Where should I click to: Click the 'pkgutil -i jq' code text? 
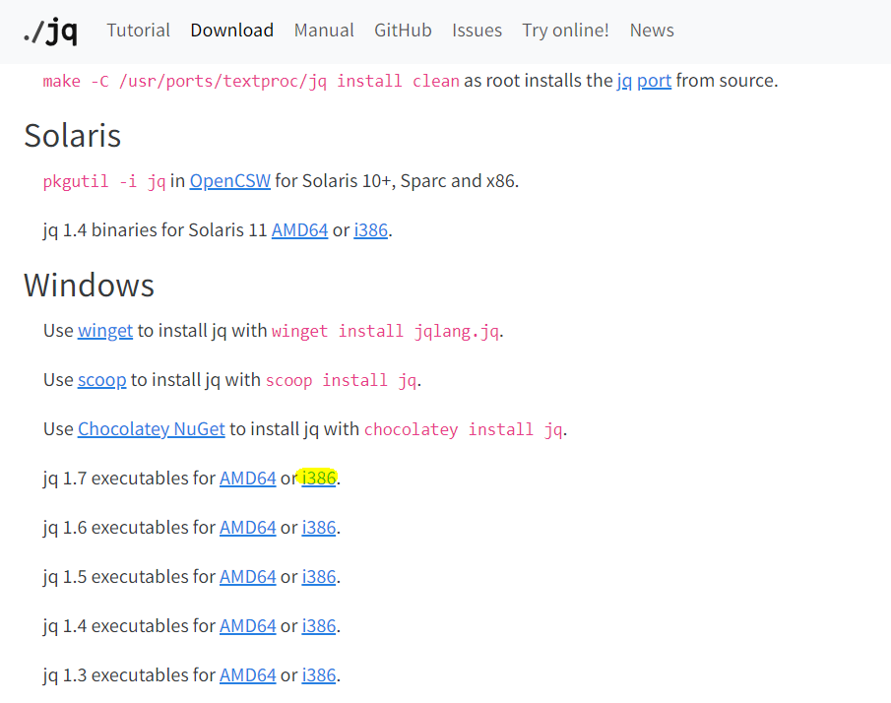pyautogui.click(x=104, y=181)
